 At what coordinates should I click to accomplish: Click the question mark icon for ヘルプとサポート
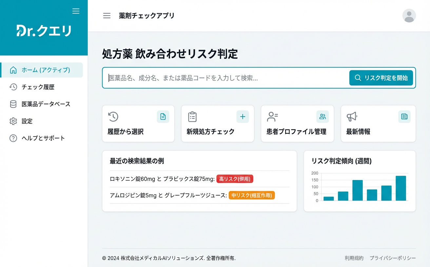point(13,138)
